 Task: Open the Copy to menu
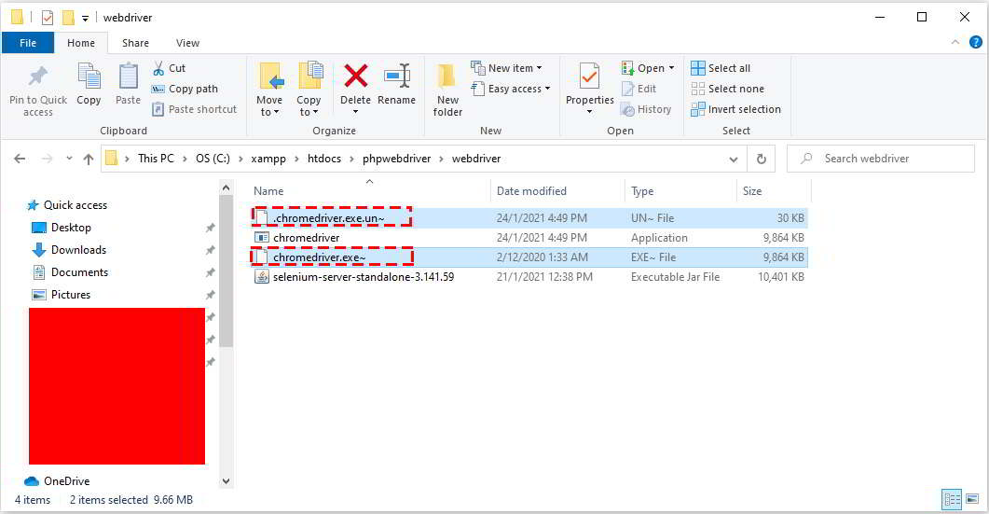pos(309,89)
